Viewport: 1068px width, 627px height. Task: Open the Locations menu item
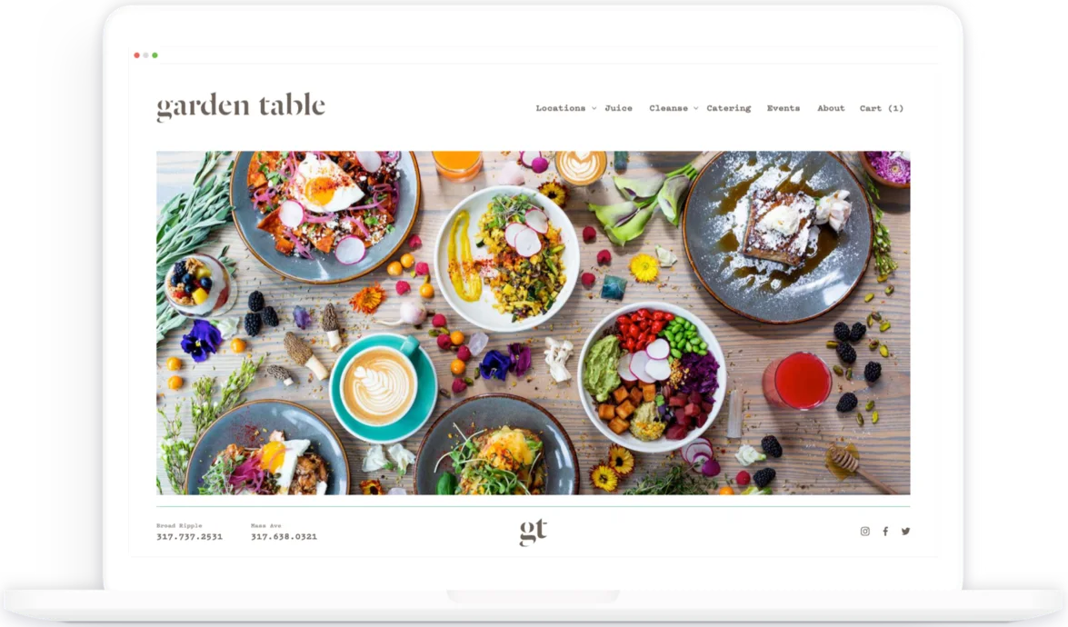point(561,108)
